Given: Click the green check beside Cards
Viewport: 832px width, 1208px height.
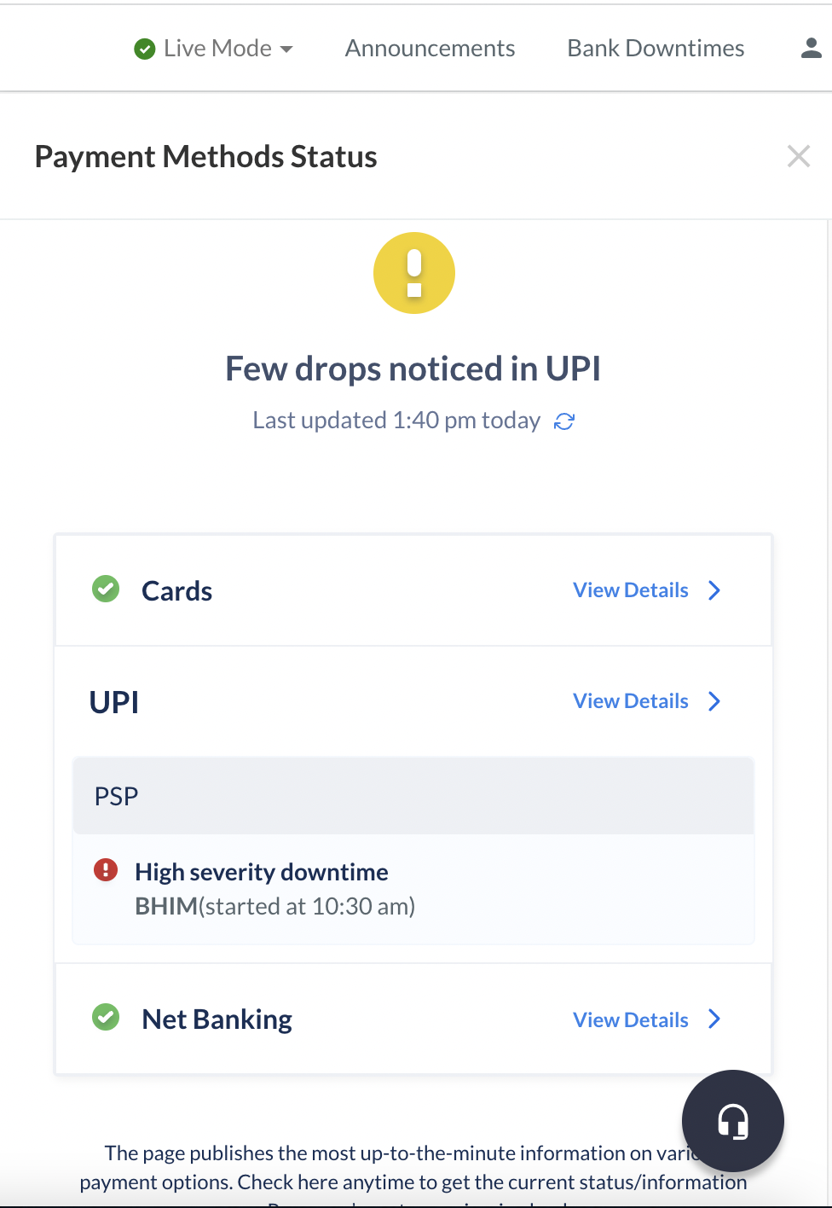Looking at the screenshot, I should pyautogui.click(x=106, y=589).
